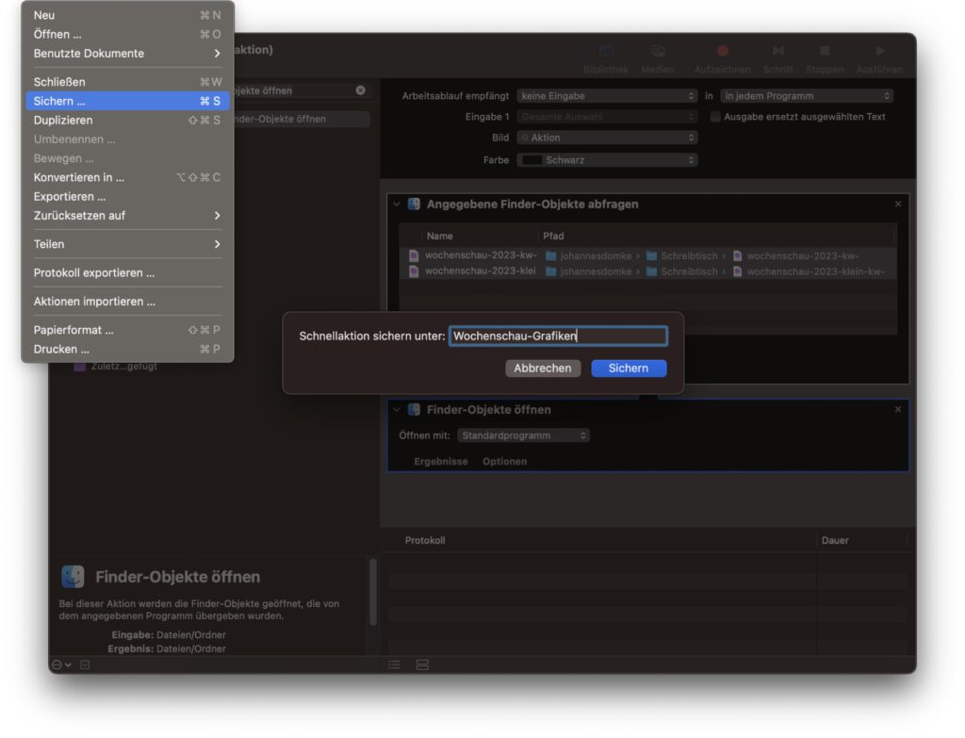Collapse the Angegebene Finder-Objekte abfragen action
The image size is (965, 738).
[397, 205]
